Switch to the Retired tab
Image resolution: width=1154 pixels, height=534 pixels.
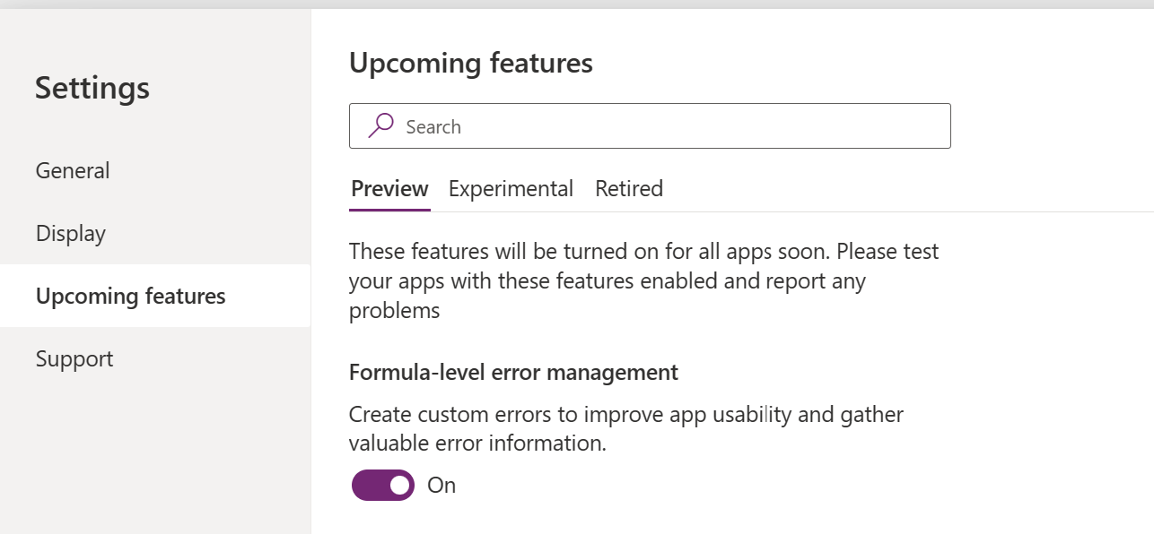628,188
